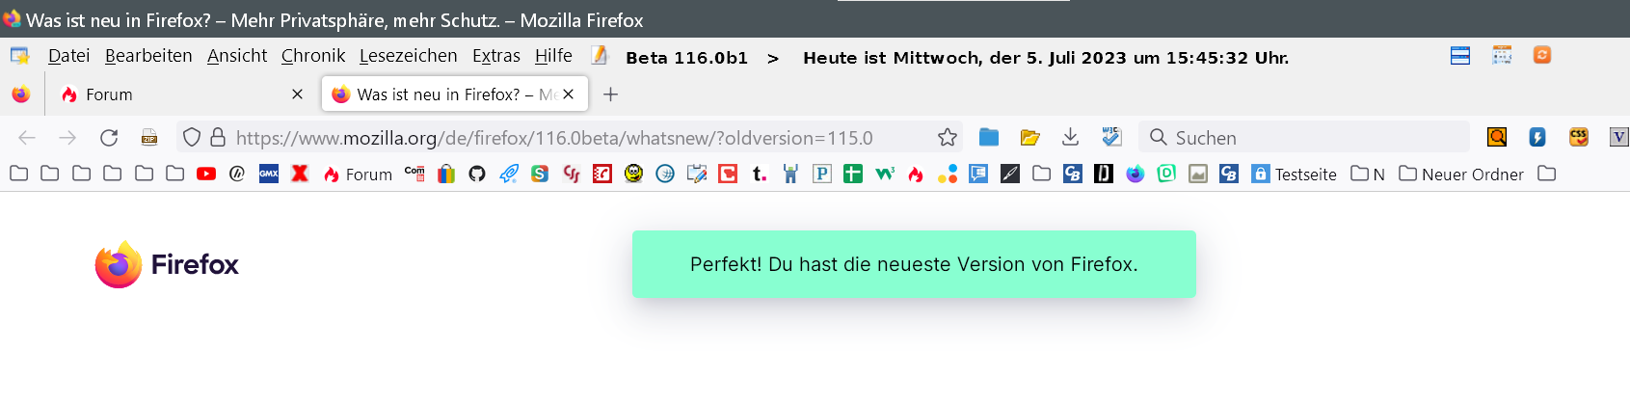
Task: Reload the current page
Action: point(109,138)
